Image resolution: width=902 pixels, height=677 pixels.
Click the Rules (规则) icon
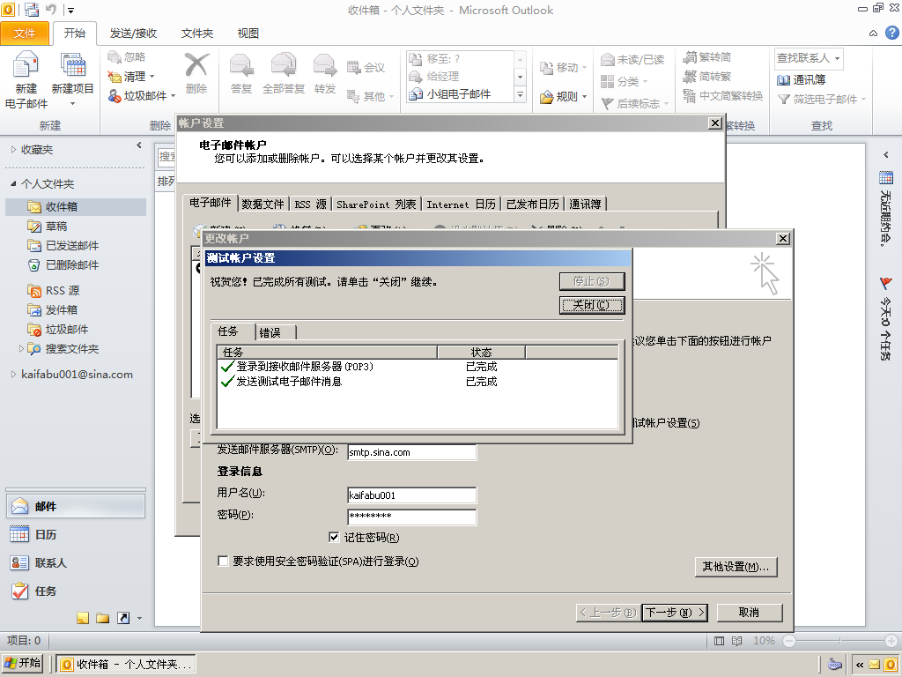coord(546,97)
